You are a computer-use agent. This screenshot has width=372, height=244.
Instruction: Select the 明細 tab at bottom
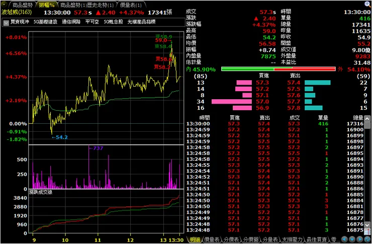pyautogui.click(x=195, y=239)
